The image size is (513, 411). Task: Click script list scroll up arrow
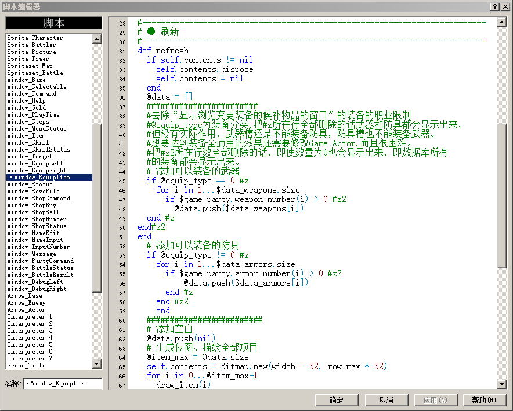pos(96,39)
